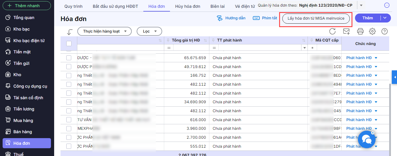Image resolution: width=397 pixels, height=156 pixels.
Task: Expand the collapsed right side panel arrow
Action: pyautogui.click(x=394, y=77)
